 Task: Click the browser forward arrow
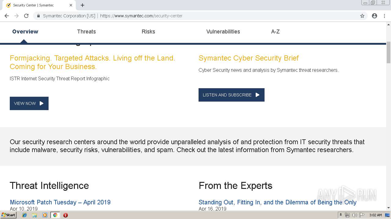click(16, 16)
